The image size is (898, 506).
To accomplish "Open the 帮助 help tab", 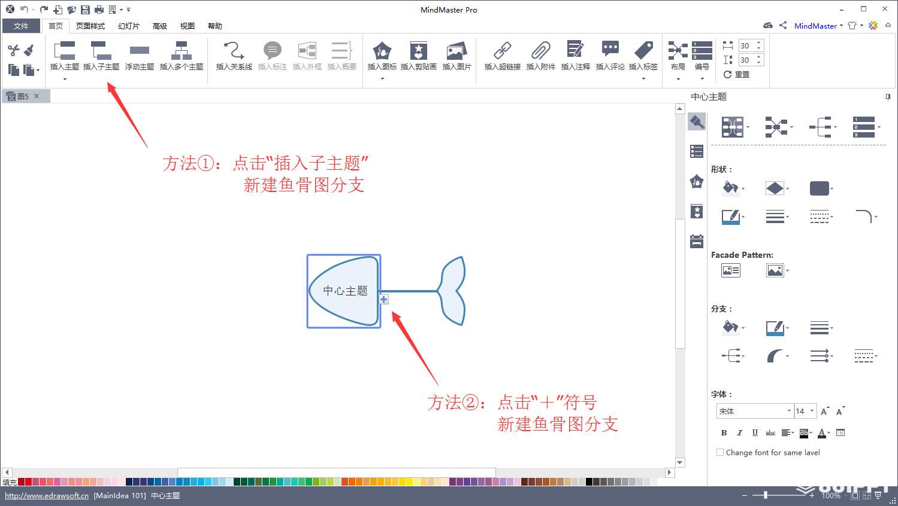I will tap(215, 26).
